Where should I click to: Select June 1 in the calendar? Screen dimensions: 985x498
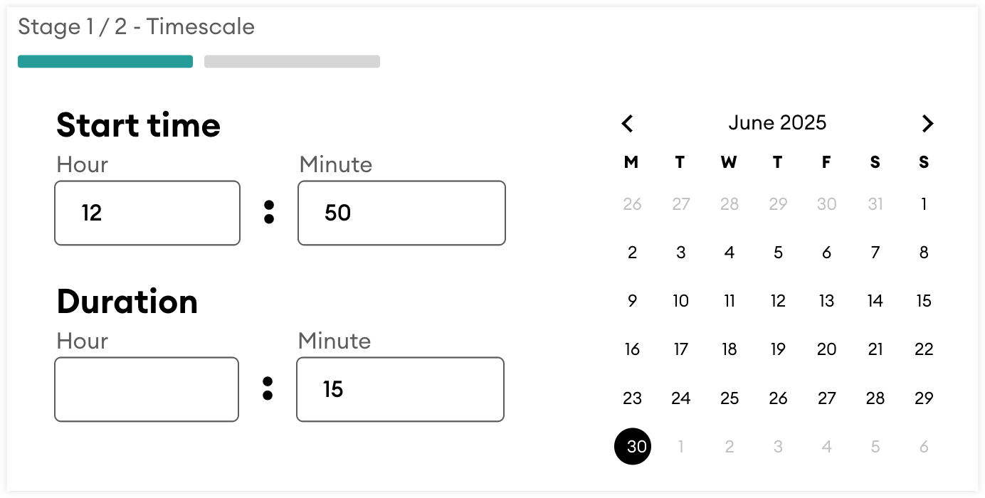pos(924,205)
